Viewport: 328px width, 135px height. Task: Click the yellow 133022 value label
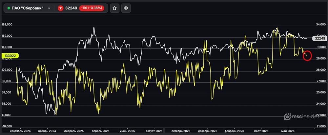[x=10, y=56]
